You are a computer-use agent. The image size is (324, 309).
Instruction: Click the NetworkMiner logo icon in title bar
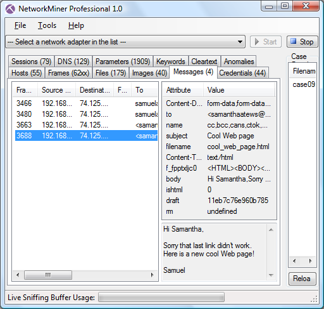[x=10, y=9]
